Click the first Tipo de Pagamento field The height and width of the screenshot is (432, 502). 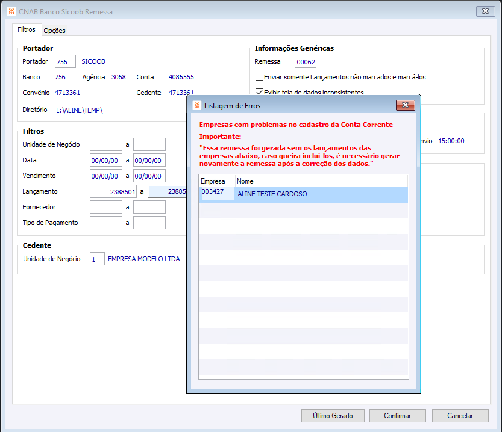point(106,223)
